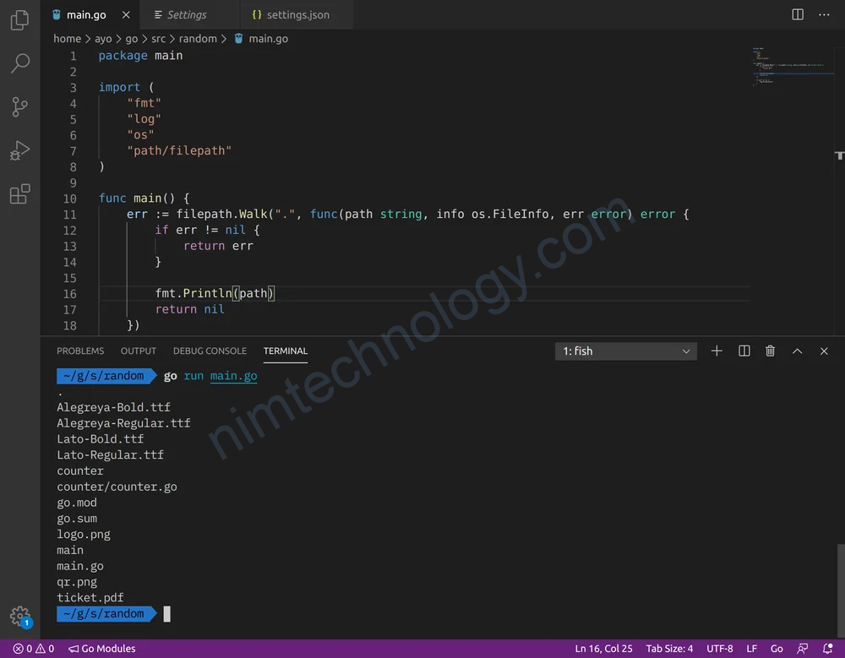Click 'Tab Size: 4' in status bar

tap(669, 649)
